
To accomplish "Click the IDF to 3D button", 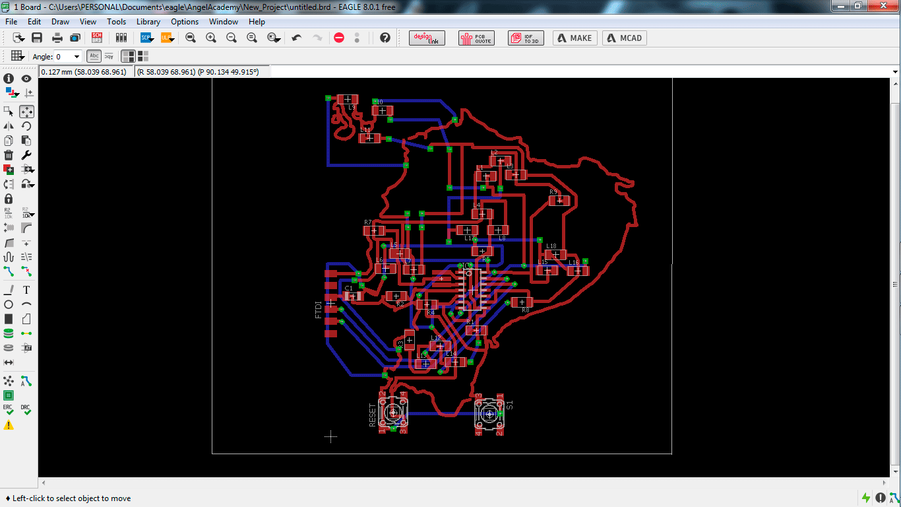I will point(526,38).
